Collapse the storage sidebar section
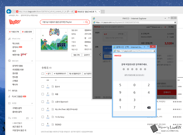This screenshot has height=135, width=183. tap(32, 103)
